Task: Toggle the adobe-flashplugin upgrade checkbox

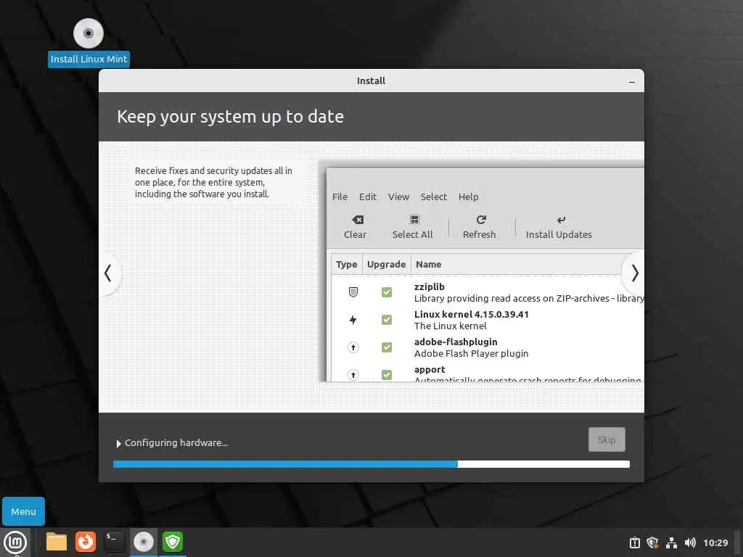Action: 387,347
